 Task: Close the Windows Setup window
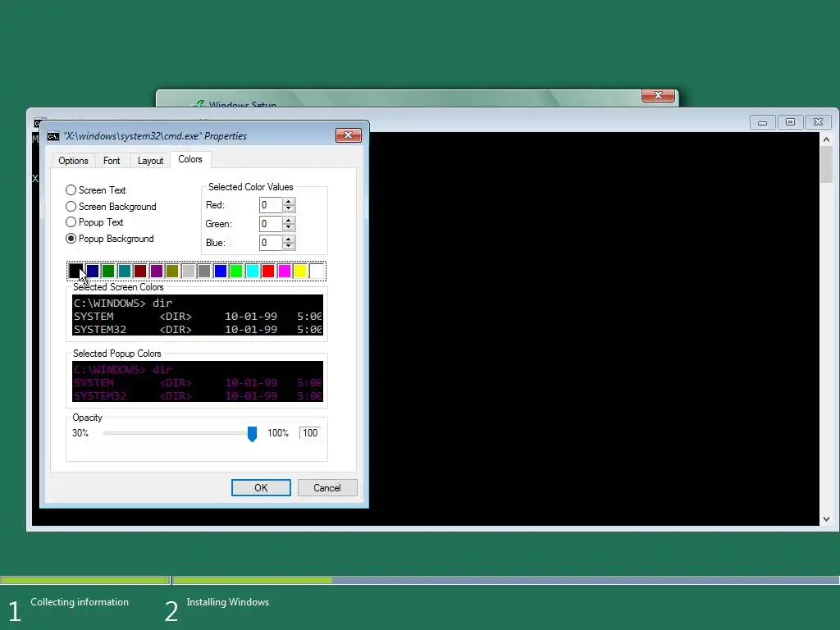(x=658, y=95)
